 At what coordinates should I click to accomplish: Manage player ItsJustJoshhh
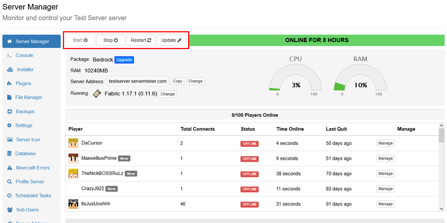click(x=385, y=204)
